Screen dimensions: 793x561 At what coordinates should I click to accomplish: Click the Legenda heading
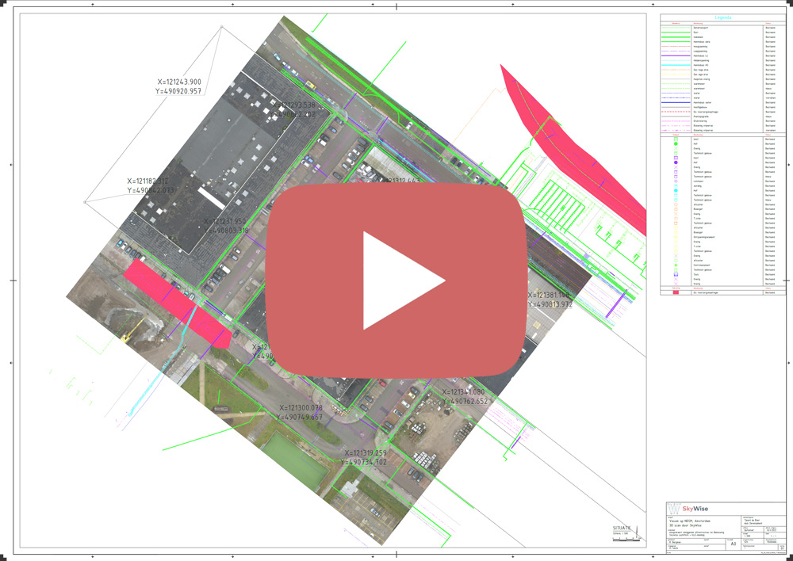(723, 17)
